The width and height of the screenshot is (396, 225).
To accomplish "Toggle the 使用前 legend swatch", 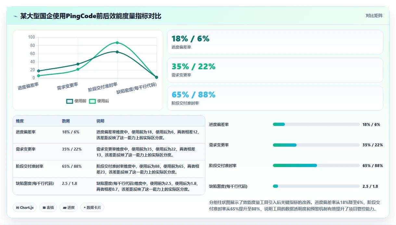I will [70, 101].
